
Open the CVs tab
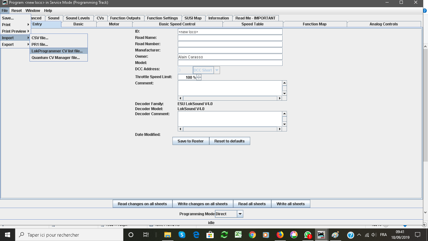[x=100, y=18]
